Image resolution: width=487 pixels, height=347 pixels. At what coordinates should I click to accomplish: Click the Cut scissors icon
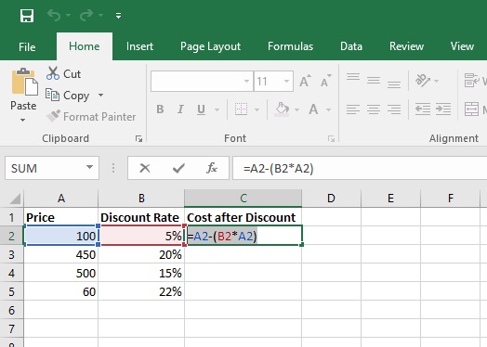pos(53,73)
